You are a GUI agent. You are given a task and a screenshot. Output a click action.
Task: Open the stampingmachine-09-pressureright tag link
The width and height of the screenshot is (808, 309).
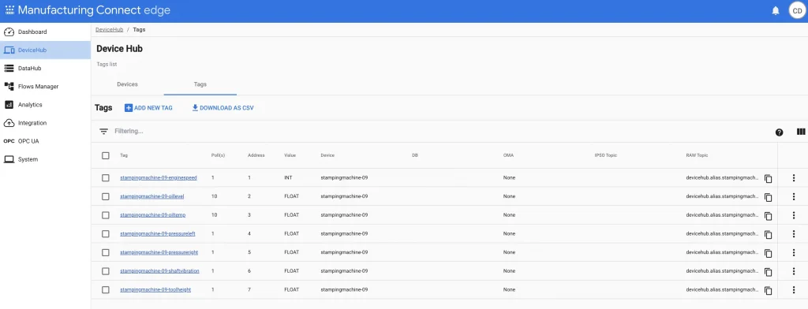point(159,252)
